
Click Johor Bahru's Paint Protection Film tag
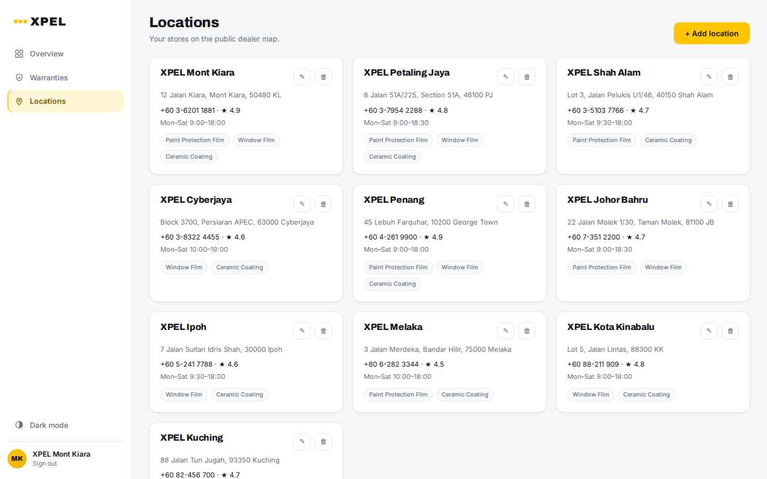click(602, 268)
